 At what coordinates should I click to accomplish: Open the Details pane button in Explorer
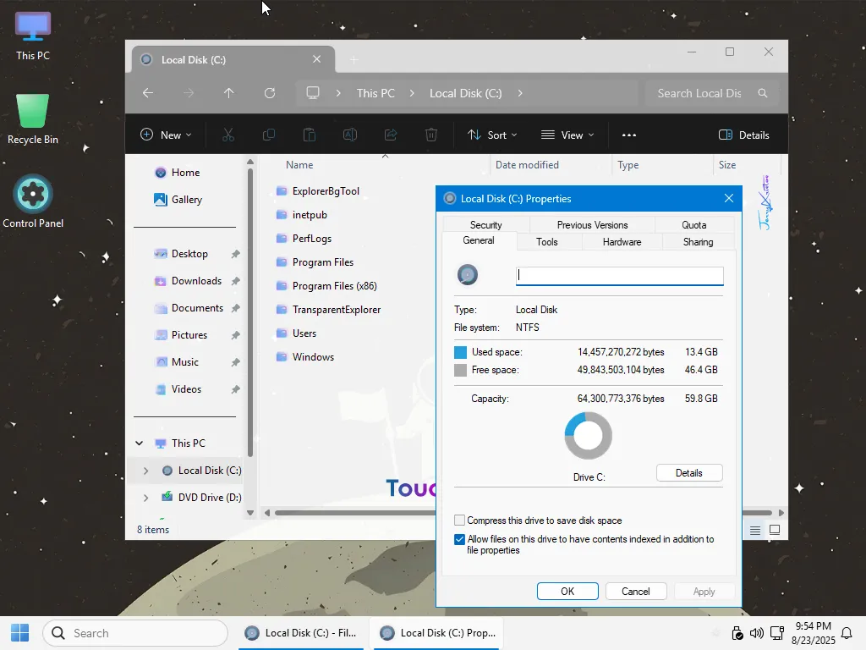pyautogui.click(x=744, y=135)
